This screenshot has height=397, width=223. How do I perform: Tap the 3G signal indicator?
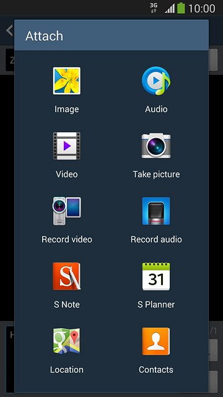pyautogui.click(x=154, y=8)
